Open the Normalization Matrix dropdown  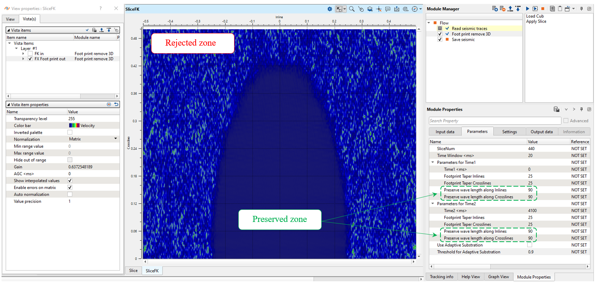pos(115,139)
